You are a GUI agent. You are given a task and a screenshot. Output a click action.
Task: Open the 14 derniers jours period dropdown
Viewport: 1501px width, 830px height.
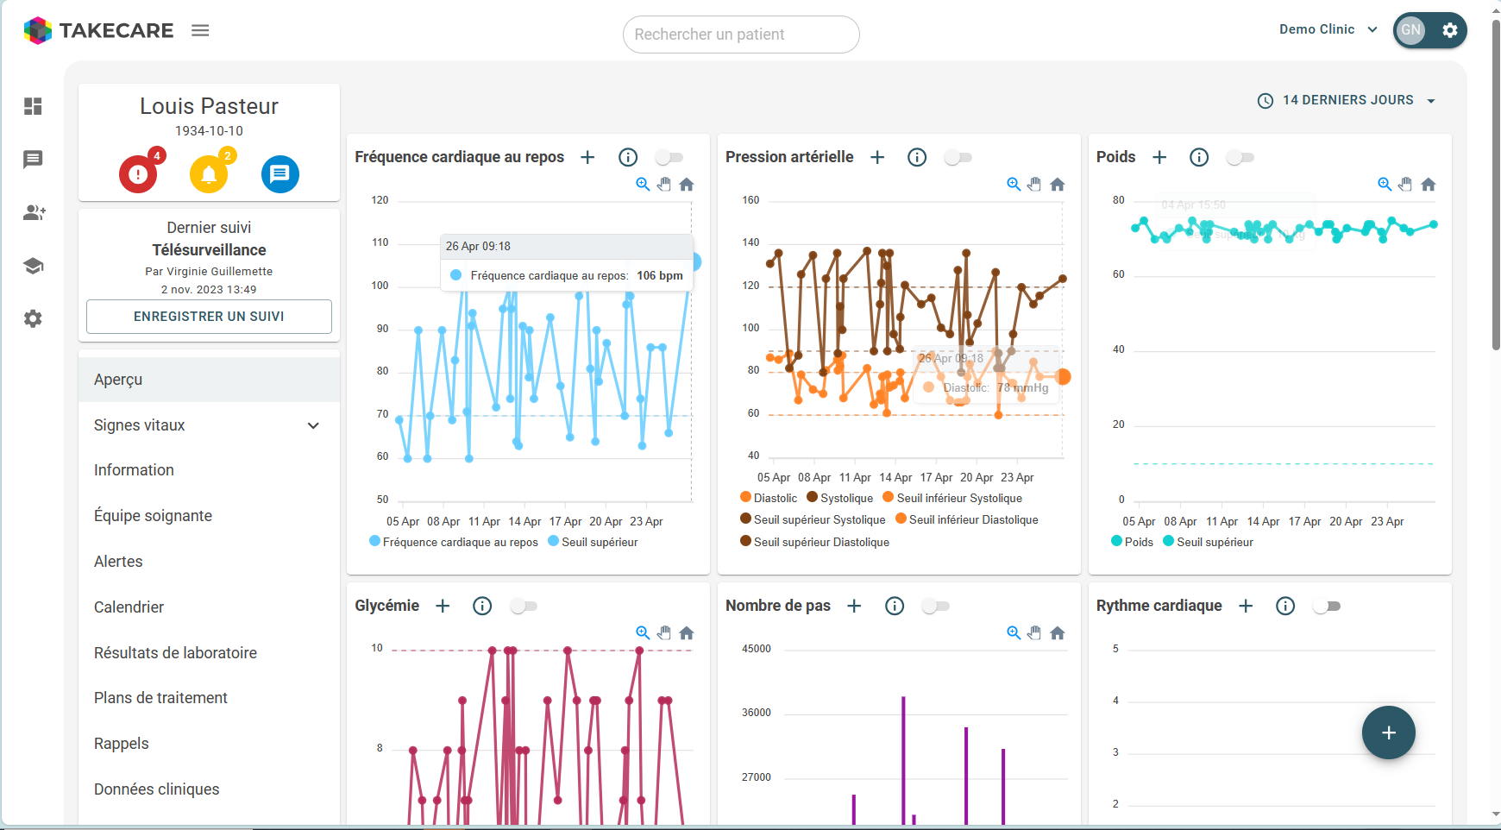coord(1347,100)
